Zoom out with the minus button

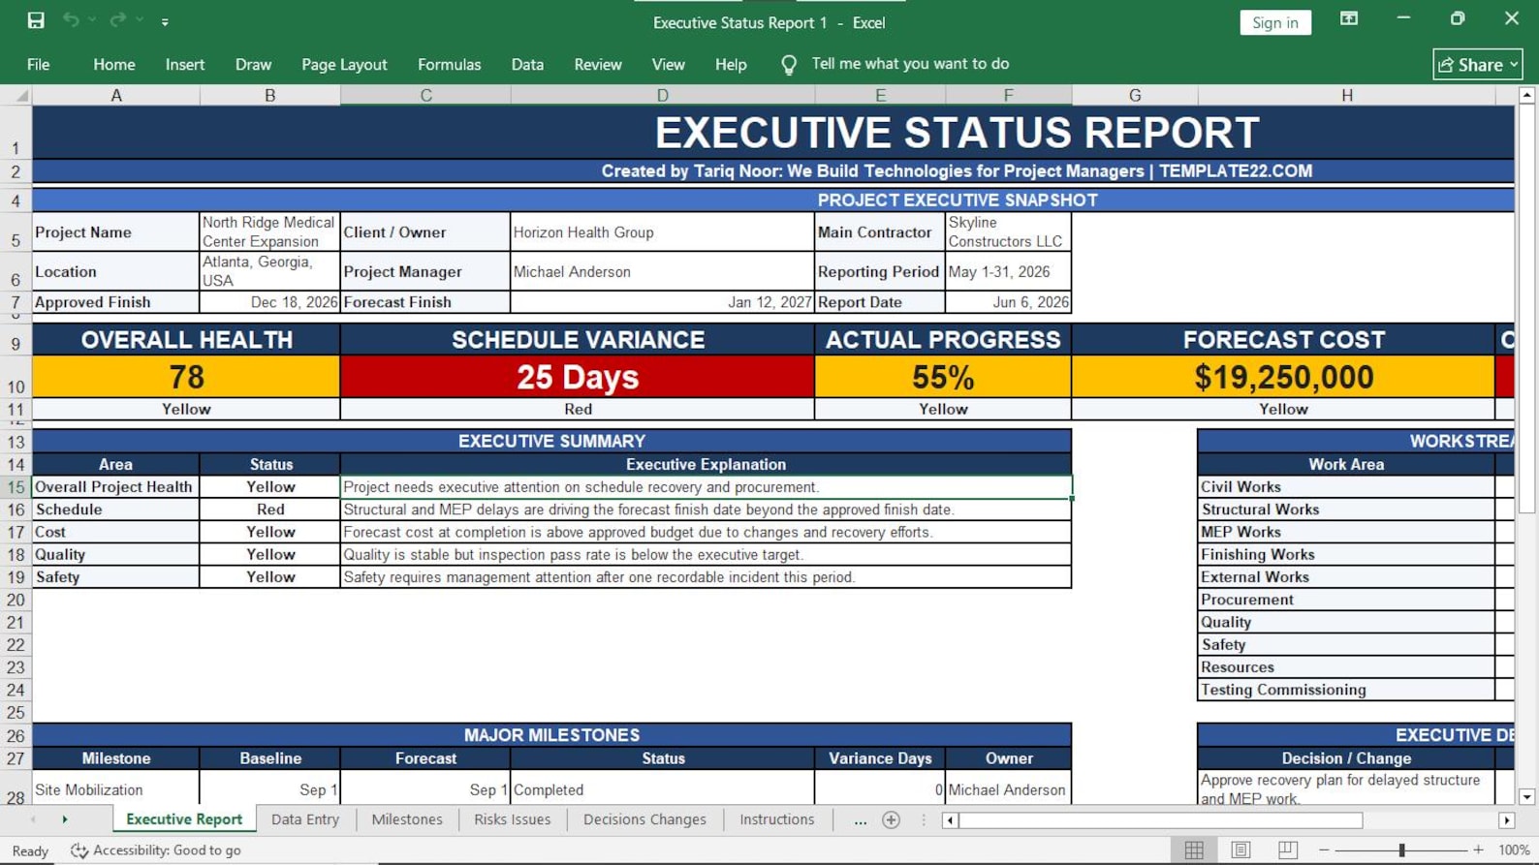pyautogui.click(x=1324, y=850)
